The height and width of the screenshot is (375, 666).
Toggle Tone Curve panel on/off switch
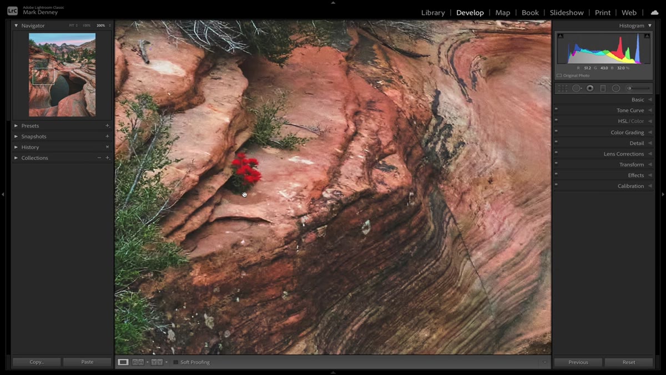pyautogui.click(x=556, y=109)
